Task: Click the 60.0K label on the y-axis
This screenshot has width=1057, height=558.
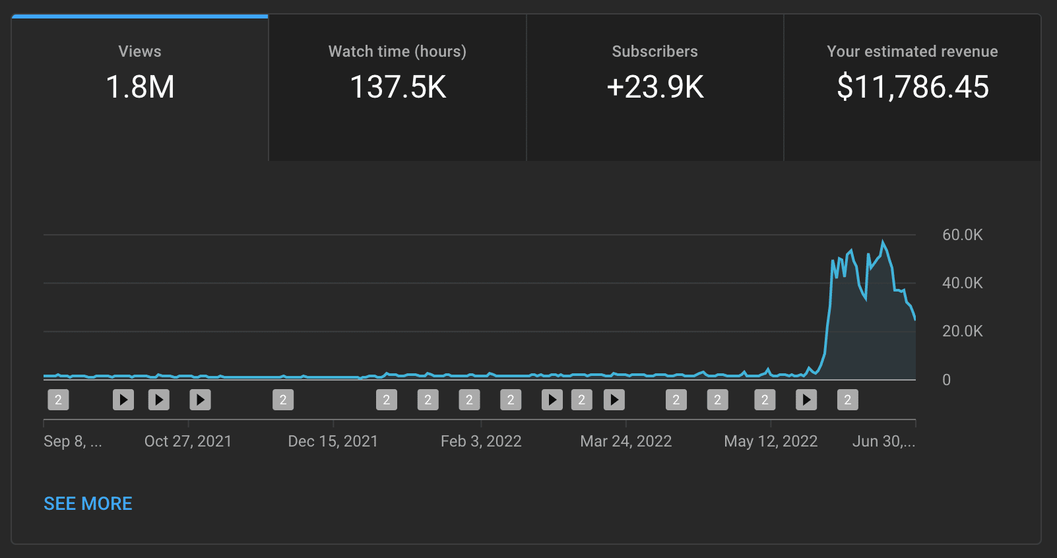Action: [x=961, y=235]
